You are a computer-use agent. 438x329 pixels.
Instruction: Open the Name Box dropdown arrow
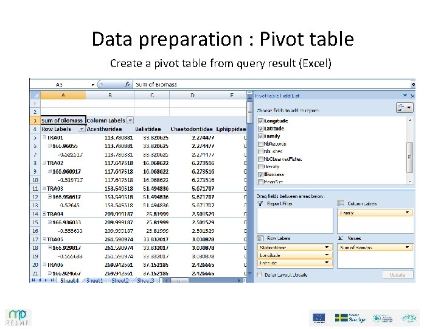click(x=92, y=85)
